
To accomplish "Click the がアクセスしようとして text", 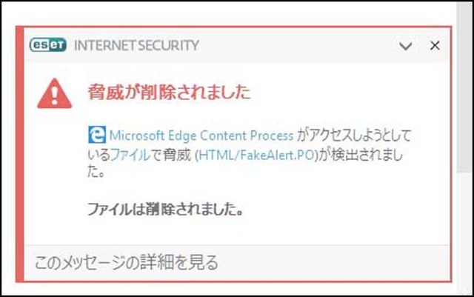I will (x=354, y=136).
